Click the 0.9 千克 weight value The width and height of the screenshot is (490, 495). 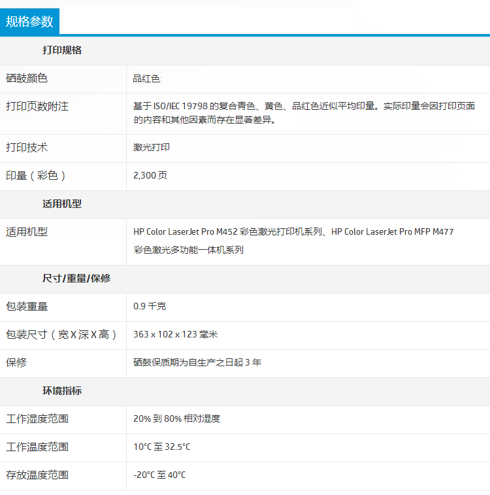pos(150,306)
